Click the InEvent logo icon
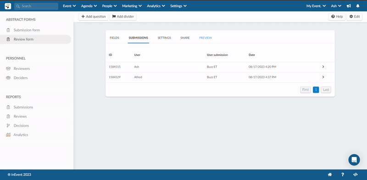The image size is (367, 180). pyautogui.click(x=8, y=6)
